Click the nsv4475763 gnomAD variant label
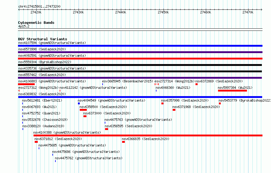 [138, 120]
